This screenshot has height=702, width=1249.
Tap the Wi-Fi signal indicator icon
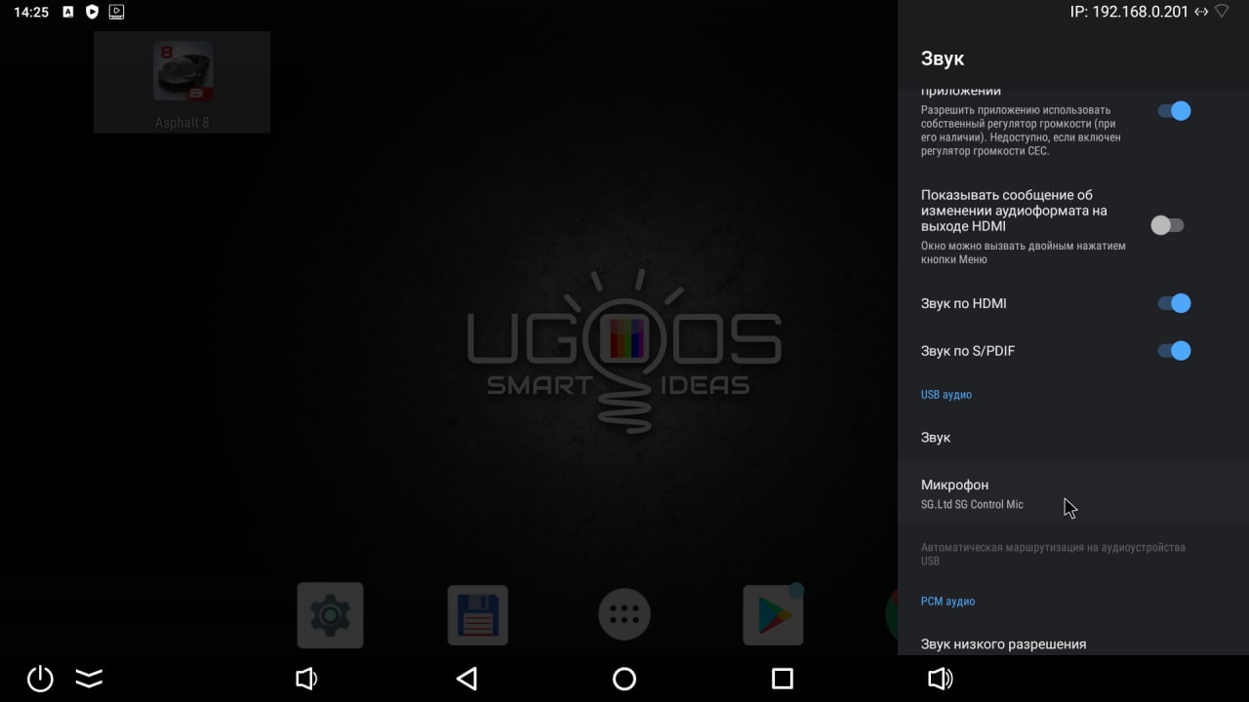coord(1222,13)
